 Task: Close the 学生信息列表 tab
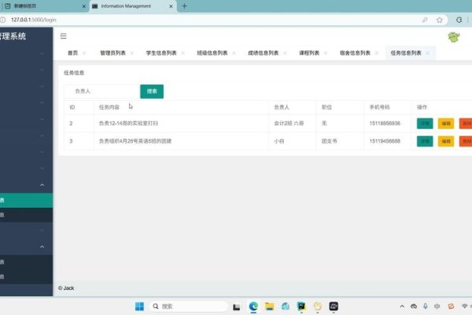(x=183, y=53)
